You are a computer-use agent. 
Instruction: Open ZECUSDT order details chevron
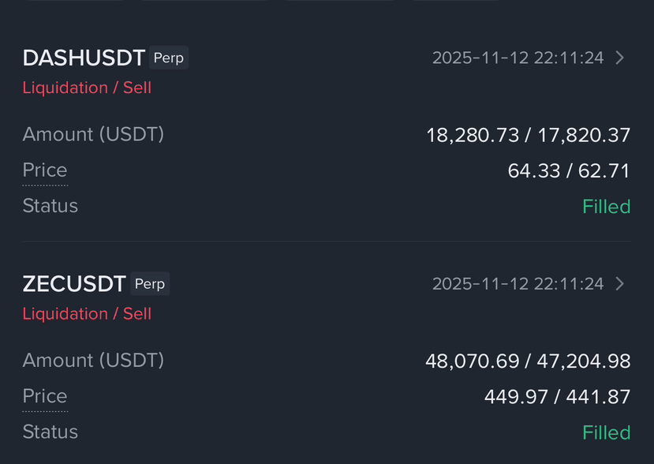[x=620, y=284]
